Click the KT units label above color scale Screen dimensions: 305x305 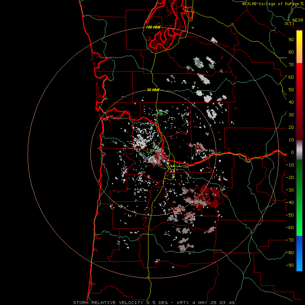(x=289, y=23)
